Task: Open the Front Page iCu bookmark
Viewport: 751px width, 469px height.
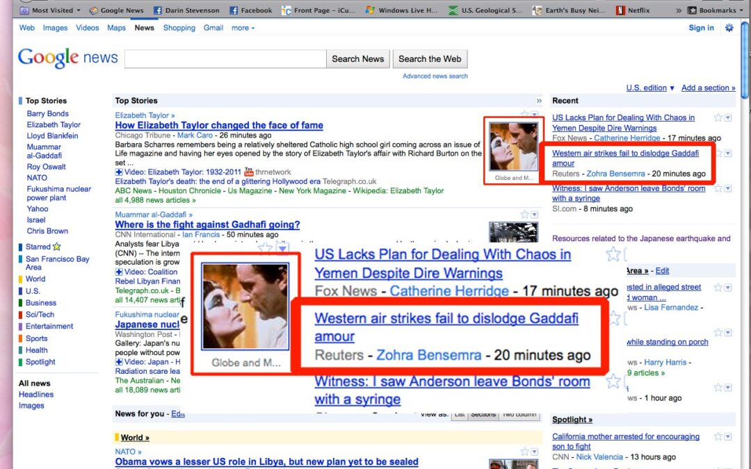Action: (318, 10)
